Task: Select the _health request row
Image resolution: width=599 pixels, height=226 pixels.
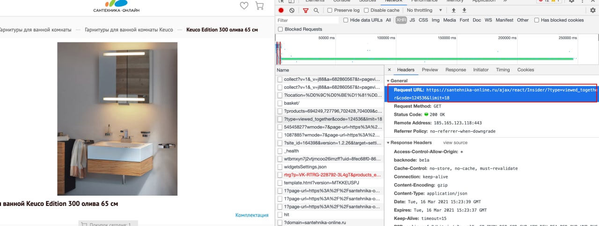Action: pos(330,151)
